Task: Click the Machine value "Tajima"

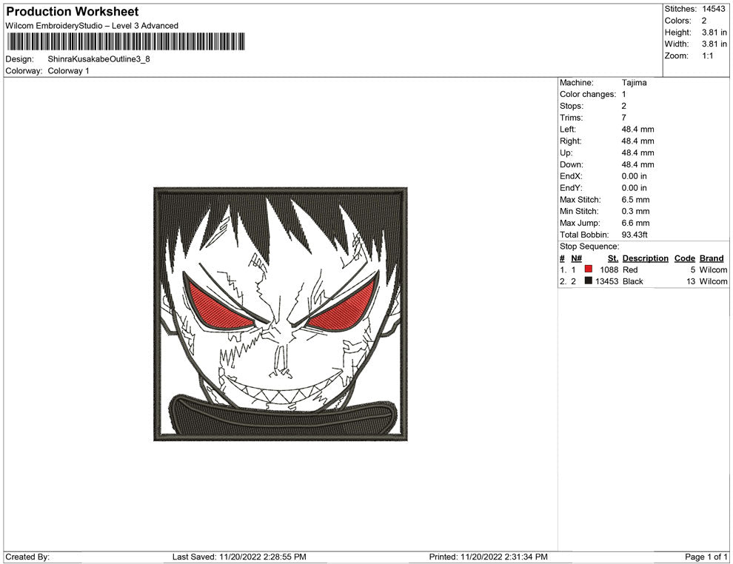Action: coord(634,83)
